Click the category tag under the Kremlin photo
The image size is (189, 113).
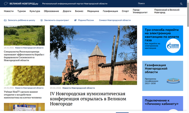79,88
